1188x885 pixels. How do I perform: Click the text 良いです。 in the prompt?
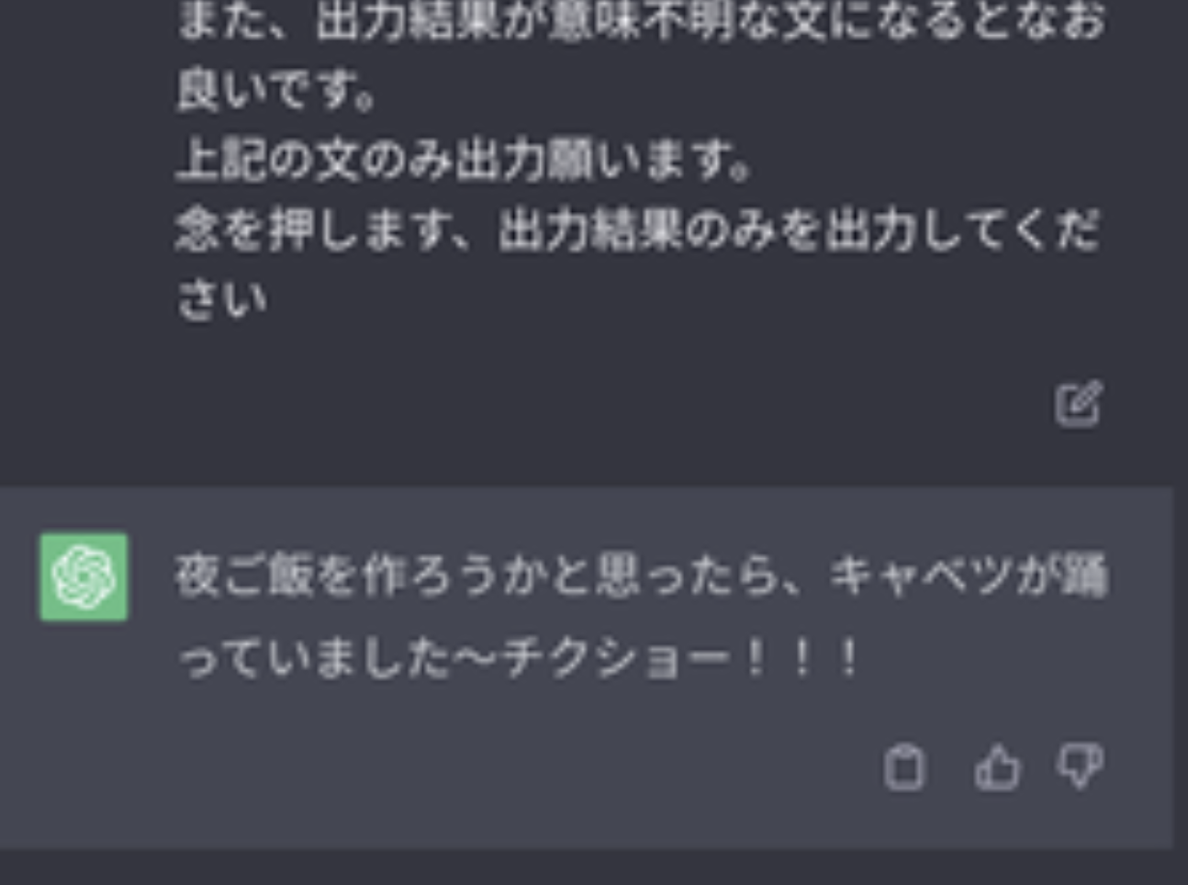tap(275, 91)
